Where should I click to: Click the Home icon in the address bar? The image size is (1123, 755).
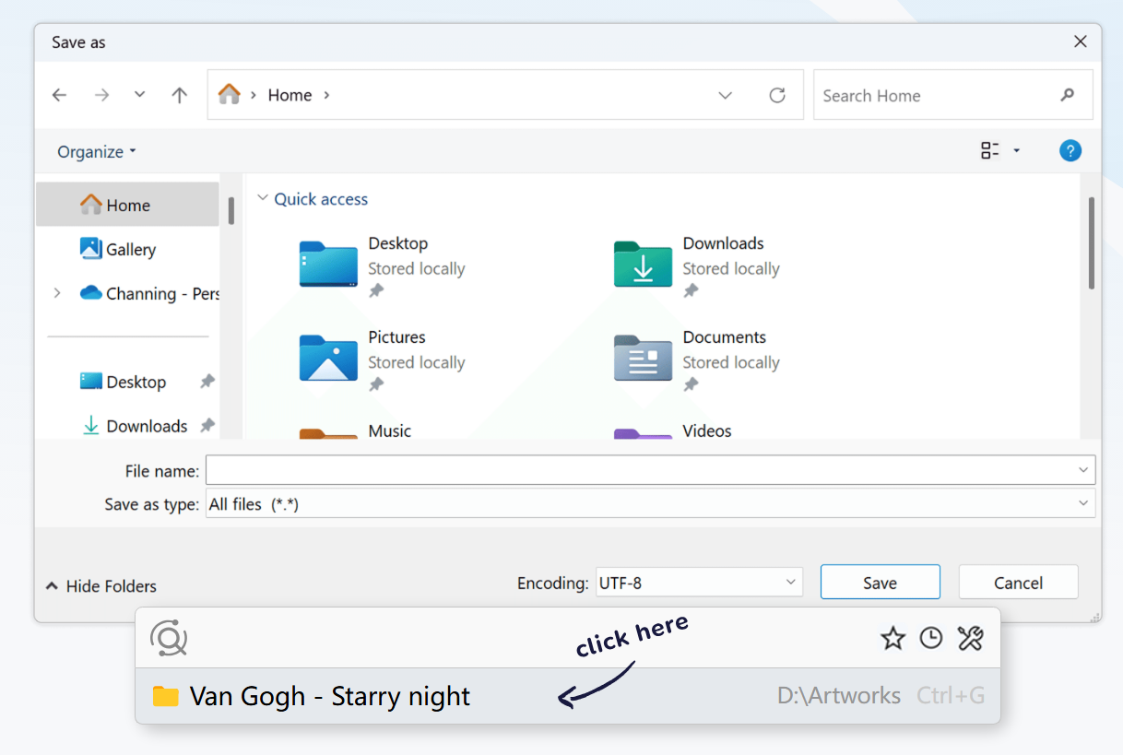229,94
